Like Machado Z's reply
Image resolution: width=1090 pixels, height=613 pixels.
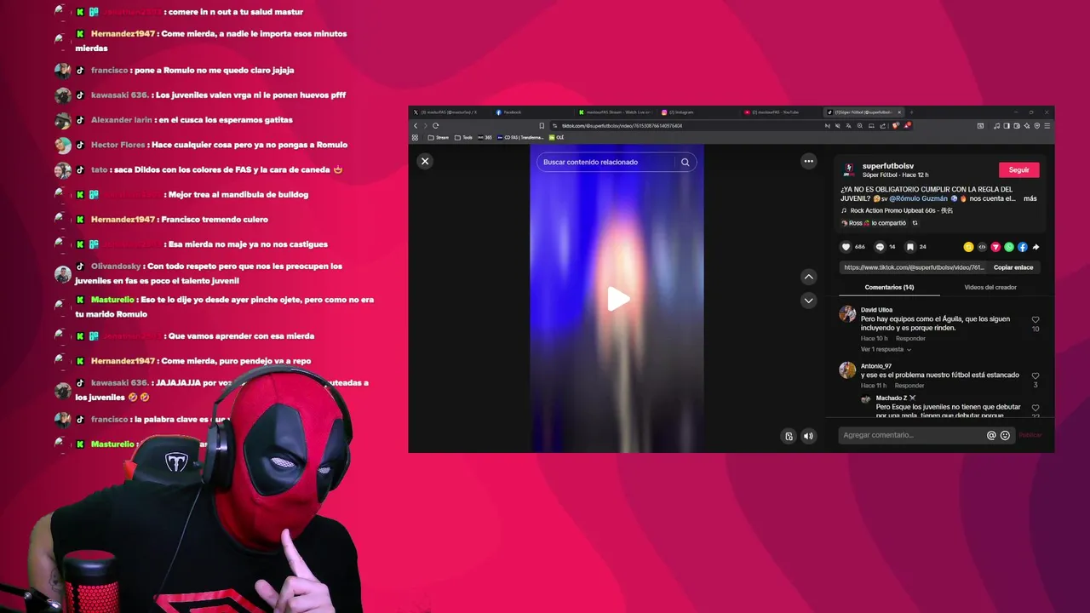click(1035, 408)
